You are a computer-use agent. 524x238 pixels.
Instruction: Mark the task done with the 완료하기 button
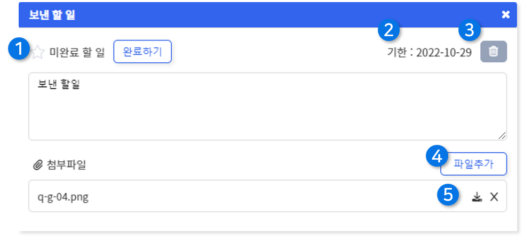click(142, 52)
